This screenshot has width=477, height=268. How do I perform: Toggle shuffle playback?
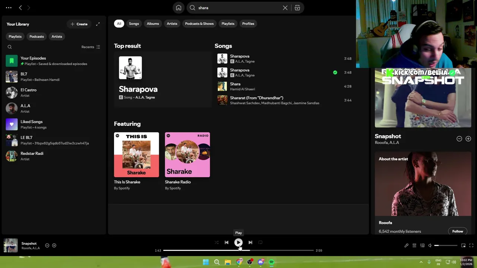(x=217, y=242)
